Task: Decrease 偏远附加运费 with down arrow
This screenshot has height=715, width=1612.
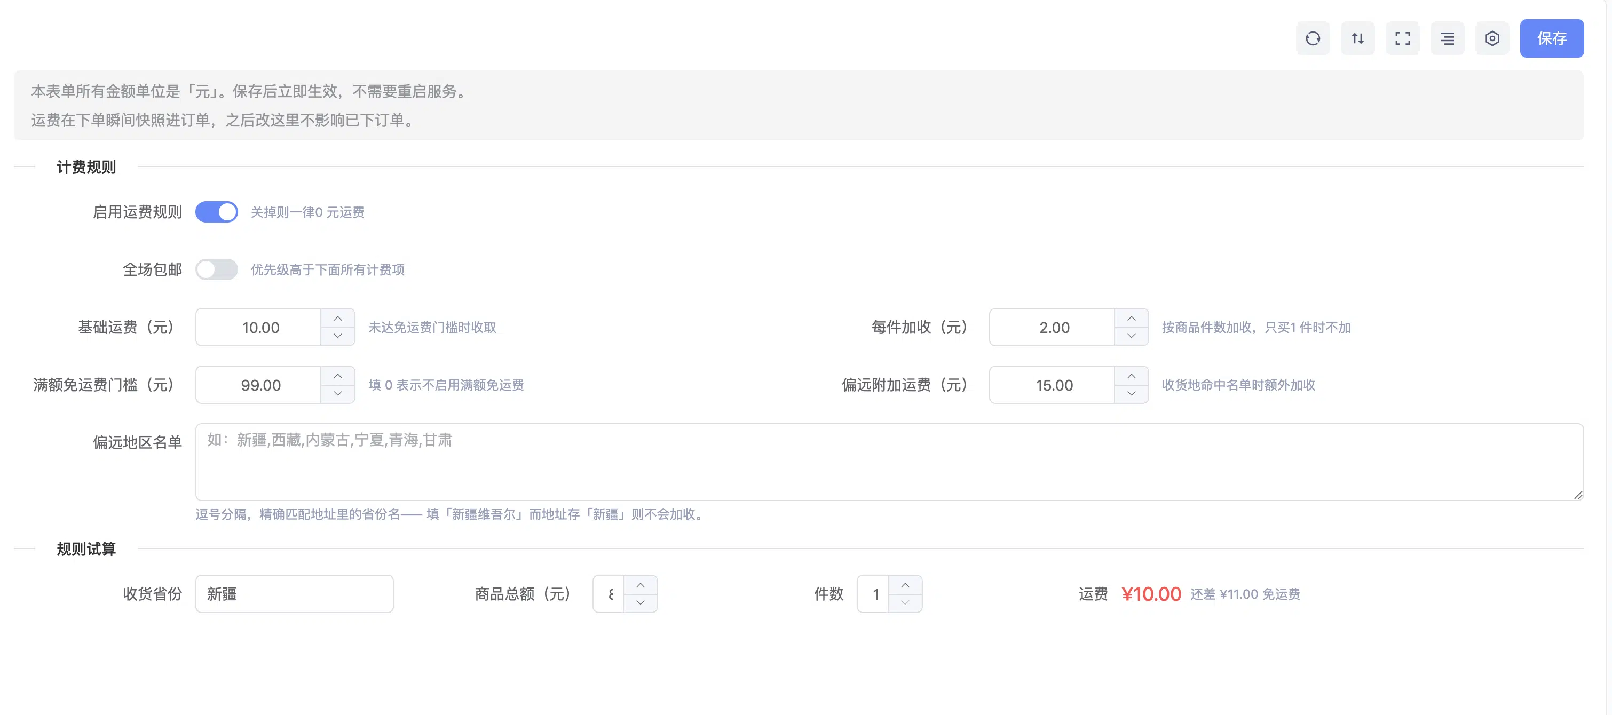Action: click(x=1132, y=393)
